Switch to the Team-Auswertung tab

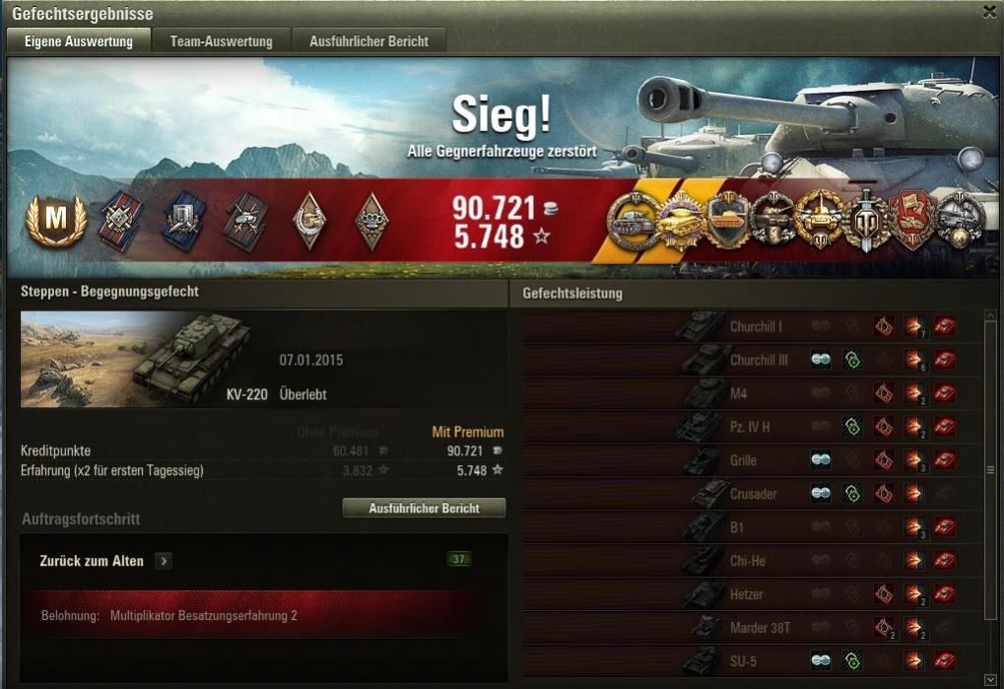pyautogui.click(x=221, y=41)
